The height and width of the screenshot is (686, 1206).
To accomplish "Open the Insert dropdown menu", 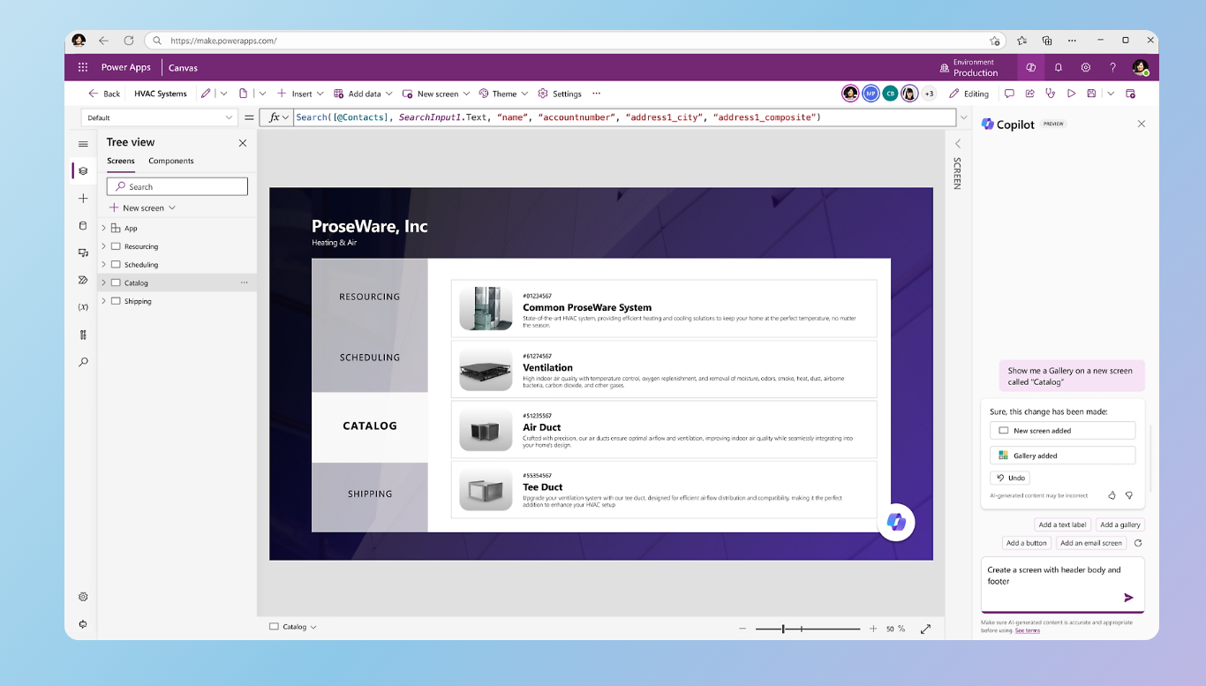I will [300, 94].
